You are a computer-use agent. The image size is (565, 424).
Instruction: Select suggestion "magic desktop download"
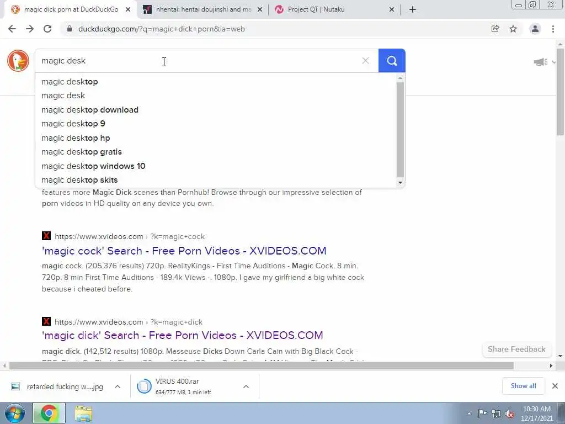coord(216,110)
